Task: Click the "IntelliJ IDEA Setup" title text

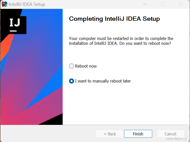Action: [27, 4]
